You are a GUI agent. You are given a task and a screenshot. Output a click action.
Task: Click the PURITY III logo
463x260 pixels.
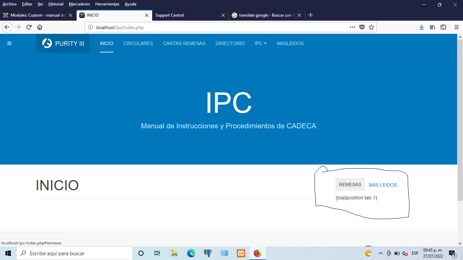pos(63,43)
